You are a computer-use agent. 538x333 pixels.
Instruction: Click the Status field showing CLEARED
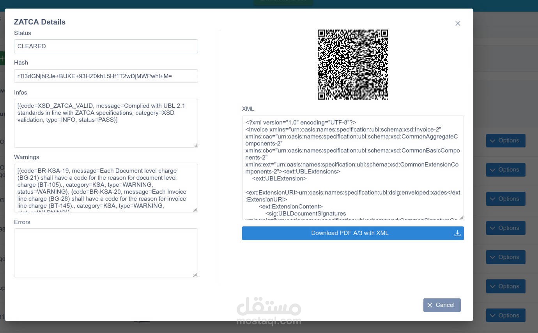tap(106, 46)
